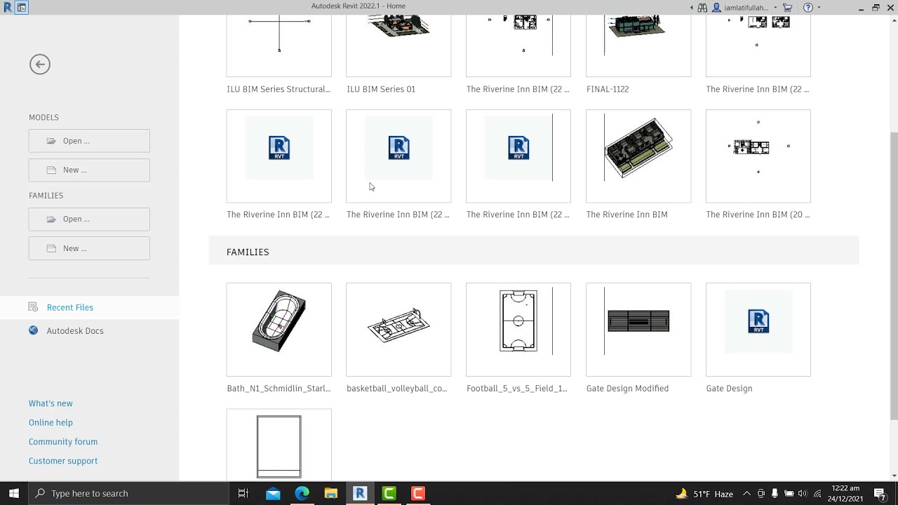Open The Riverine Inn BIM 3D thumbnail
Image resolution: width=898 pixels, height=505 pixels.
tap(638, 156)
